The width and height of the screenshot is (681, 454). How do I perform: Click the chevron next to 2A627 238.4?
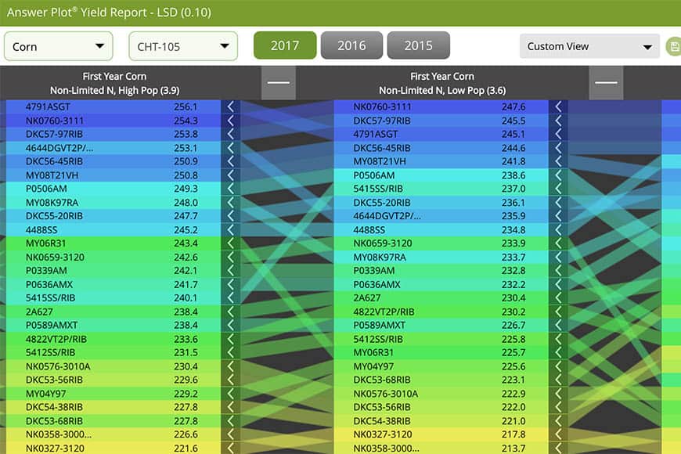coord(230,312)
